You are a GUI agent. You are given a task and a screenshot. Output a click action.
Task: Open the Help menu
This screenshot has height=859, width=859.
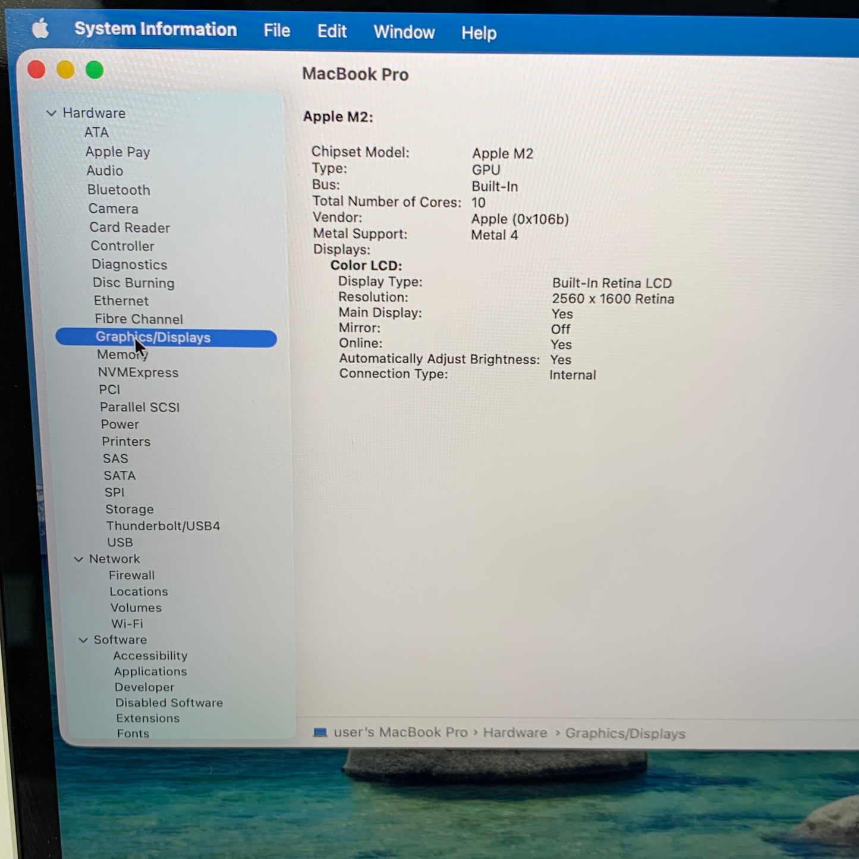tap(479, 33)
